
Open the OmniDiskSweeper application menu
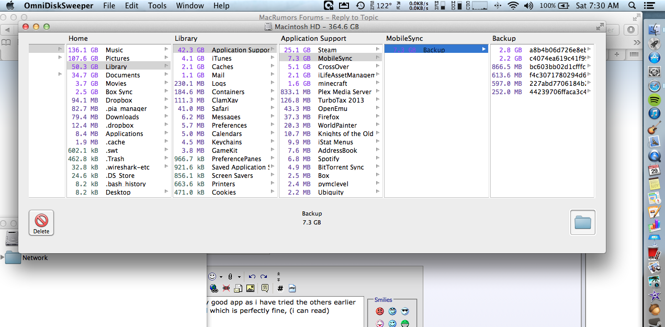pyautogui.click(x=59, y=6)
